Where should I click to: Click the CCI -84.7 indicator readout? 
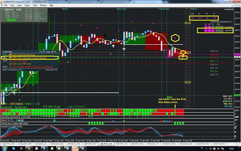coord(228,98)
